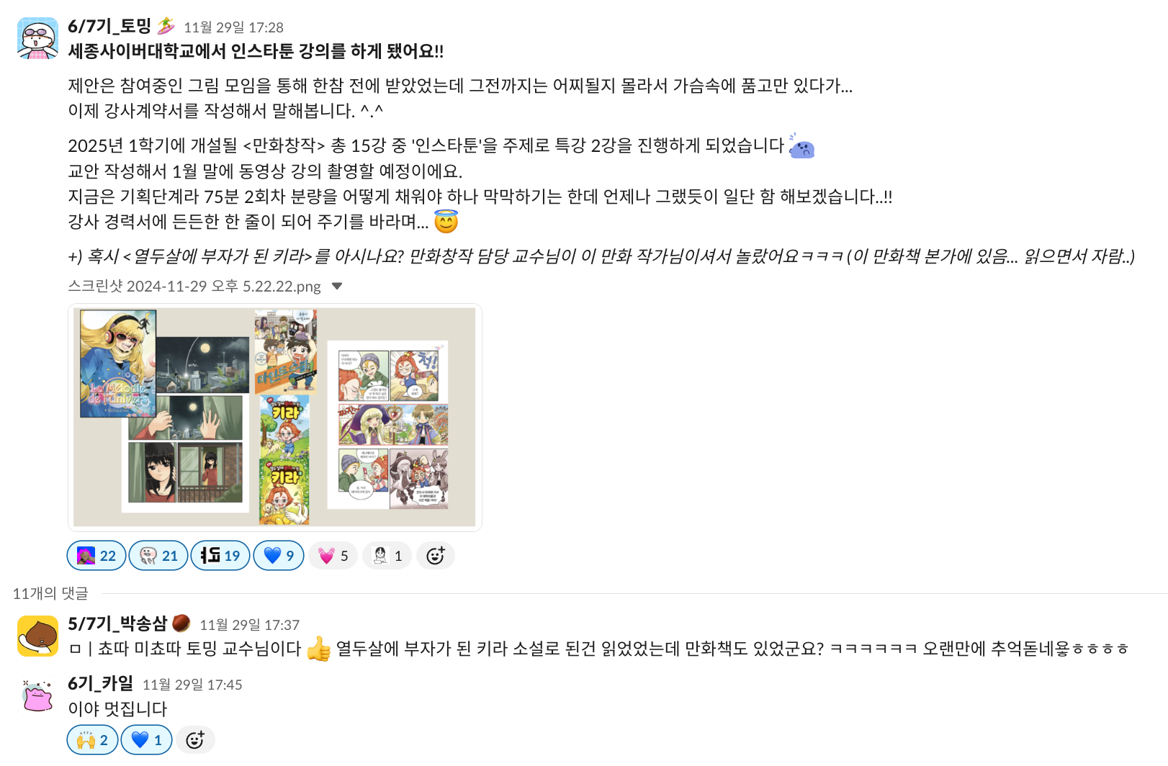Open add reaction picker under main post

click(x=435, y=556)
